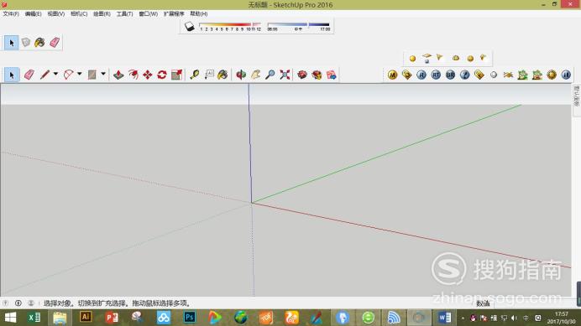The width and height of the screenshot is (581, 326).
Task: Toggle shadows display icon
Action: 190,26
